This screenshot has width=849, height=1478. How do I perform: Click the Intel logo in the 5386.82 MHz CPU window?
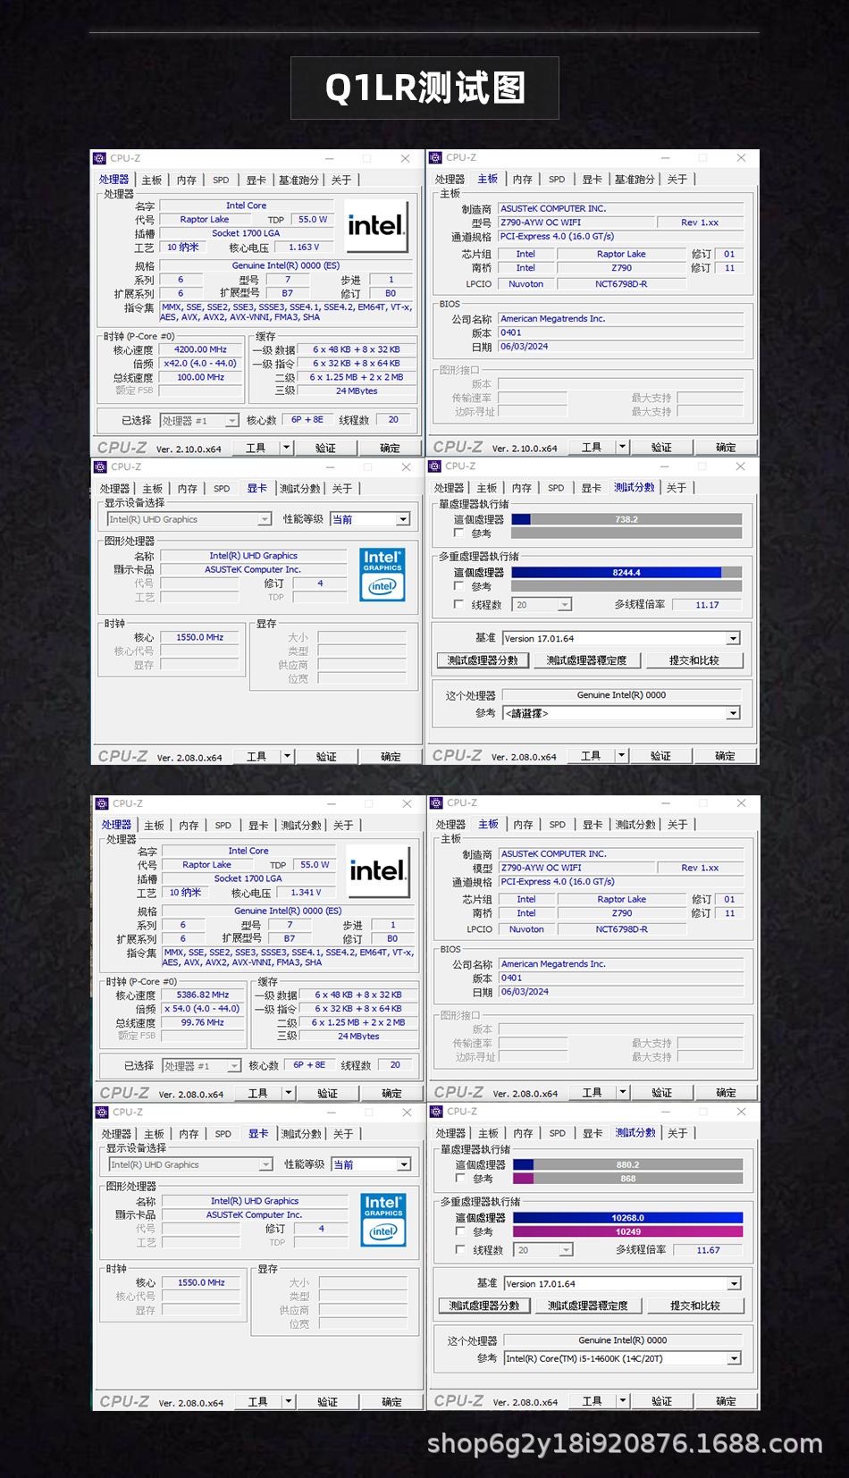pyautogui.click(x=378, y=870)
